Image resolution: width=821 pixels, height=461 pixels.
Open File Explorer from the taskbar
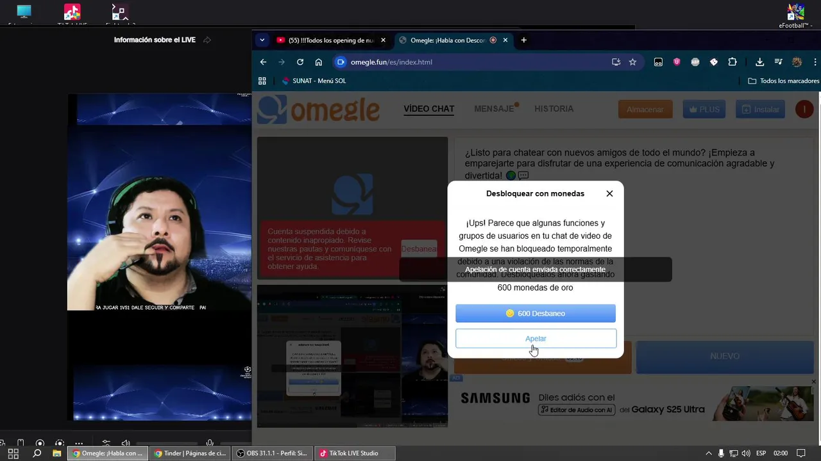[56, 453]
